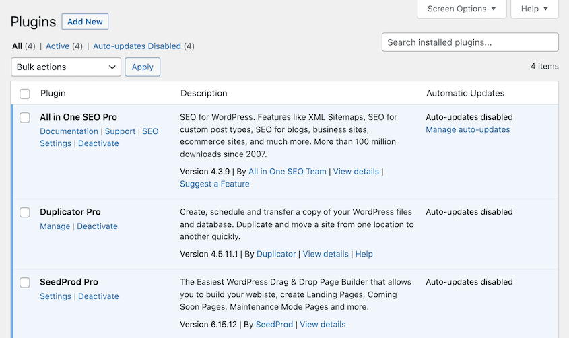Click 'Version 6.15.12' text
This screenshot has height=338, width=569.
208,325
